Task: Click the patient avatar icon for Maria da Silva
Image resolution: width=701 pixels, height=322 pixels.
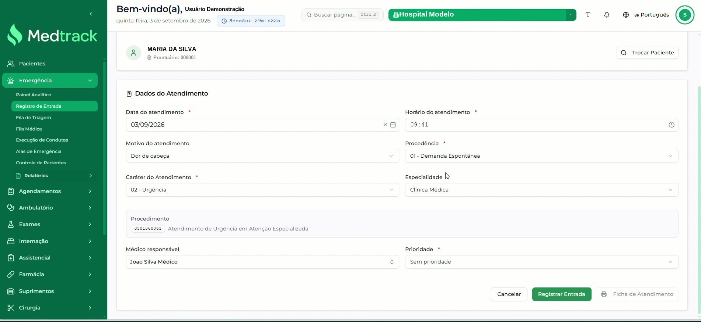Action: 134,53
